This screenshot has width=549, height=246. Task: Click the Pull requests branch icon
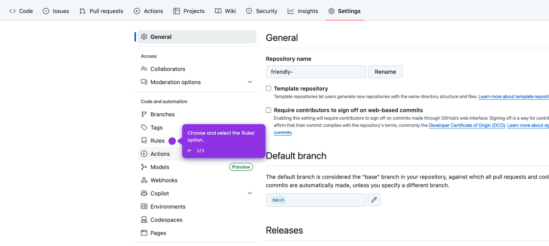pos(82,11)
